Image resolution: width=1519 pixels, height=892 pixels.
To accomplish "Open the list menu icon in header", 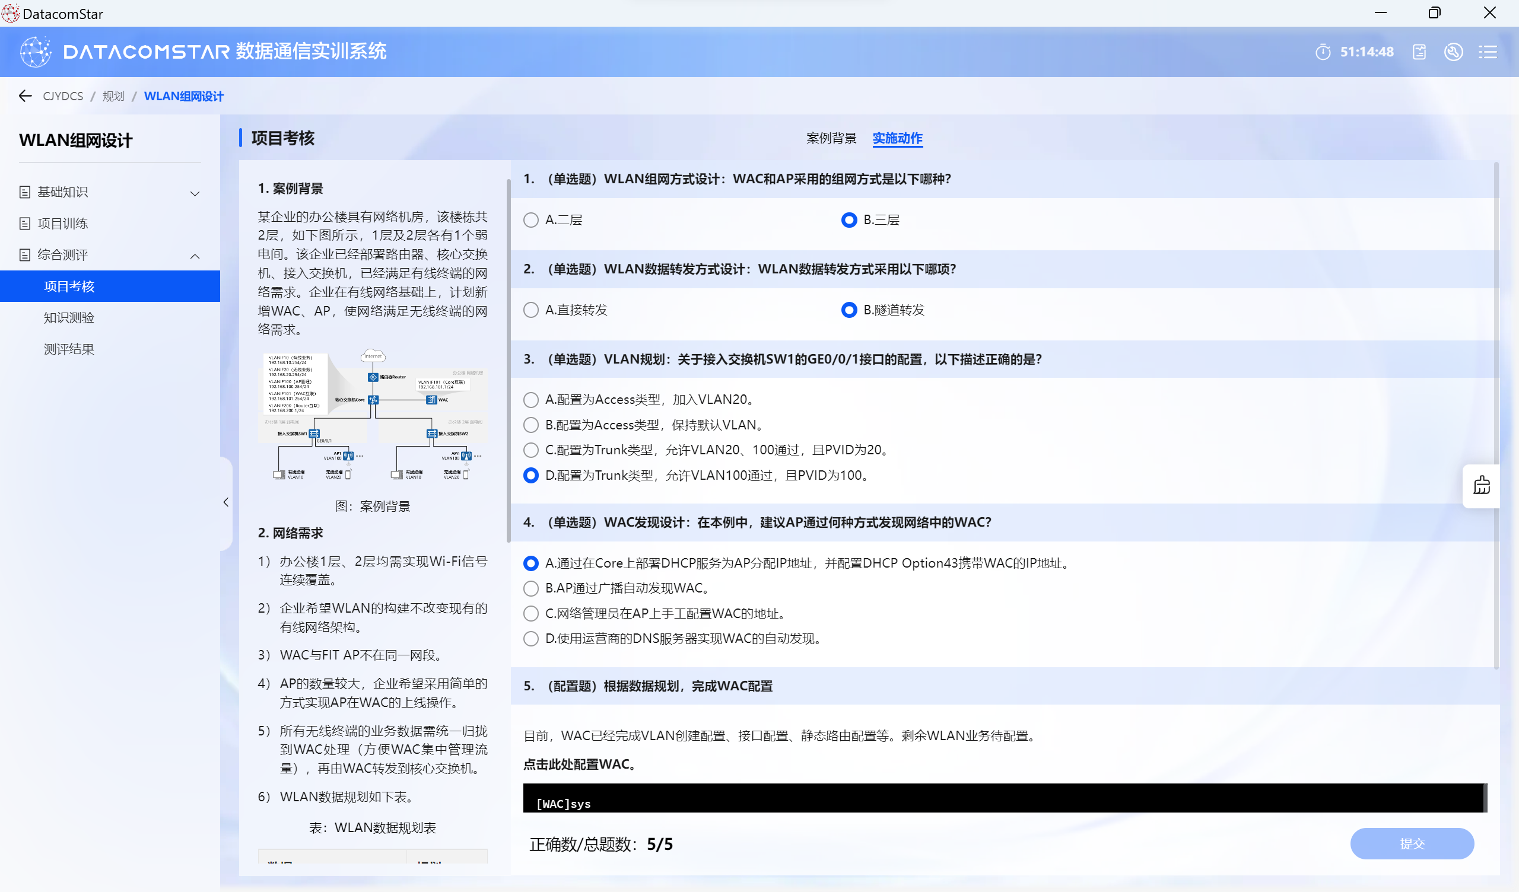I will click(1487, 52).
